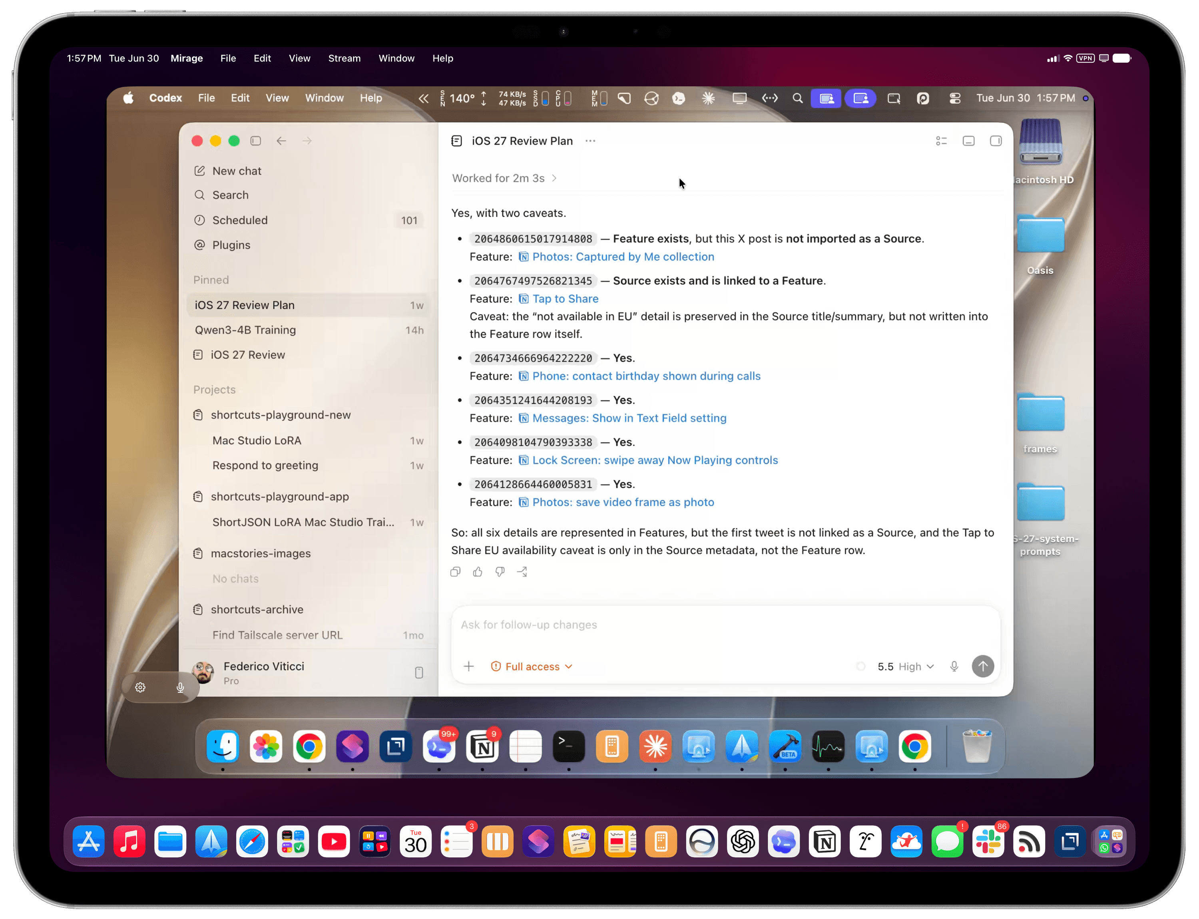Show the task list icon in the header
The width and height of the screenshot is (1199, 919).
941,141
